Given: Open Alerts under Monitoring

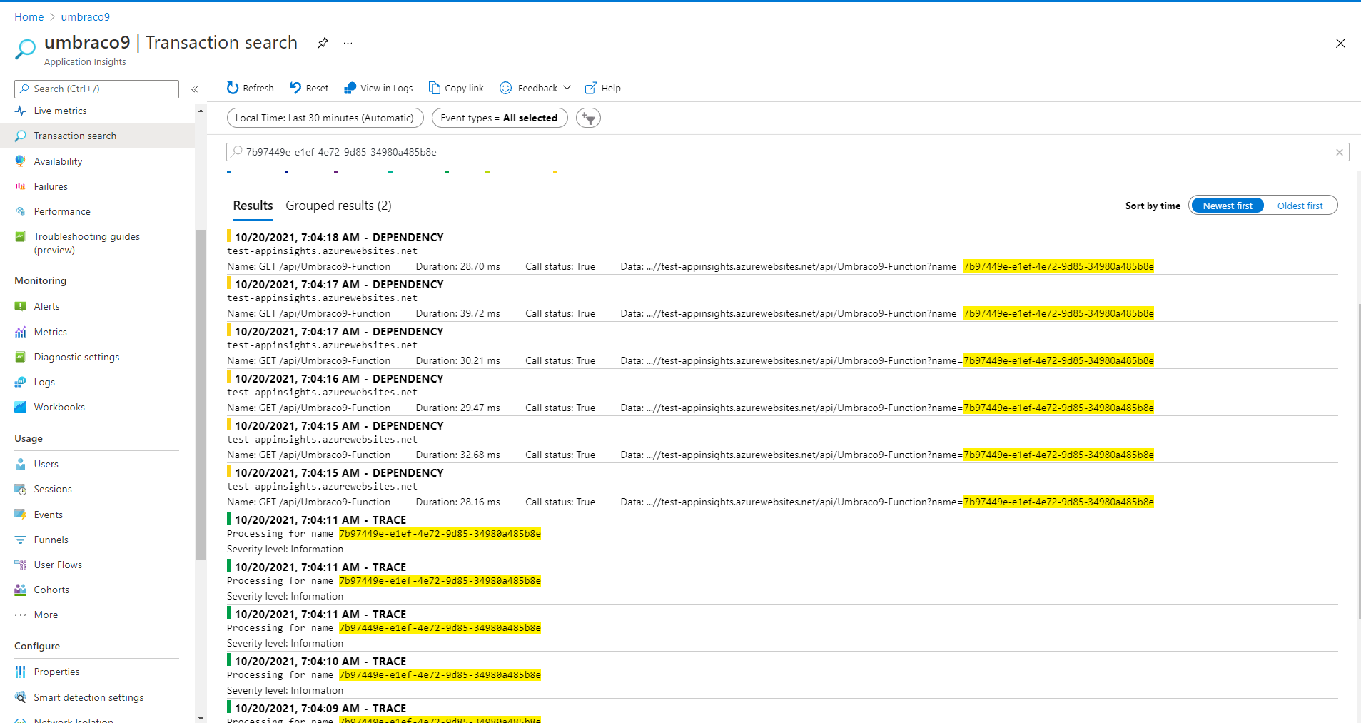Looking at the screenshot, I should point(46,306).
